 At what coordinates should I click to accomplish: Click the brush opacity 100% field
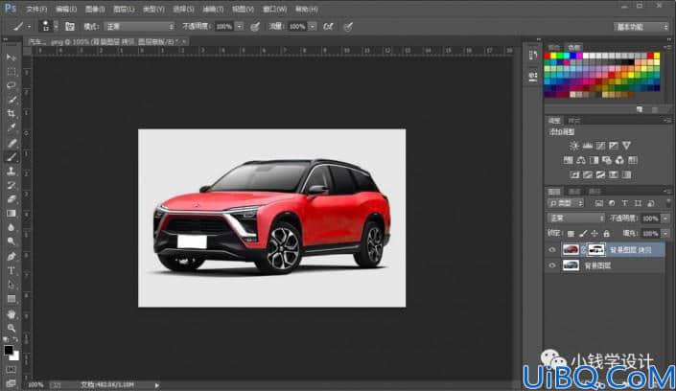(x=223, y=27)
